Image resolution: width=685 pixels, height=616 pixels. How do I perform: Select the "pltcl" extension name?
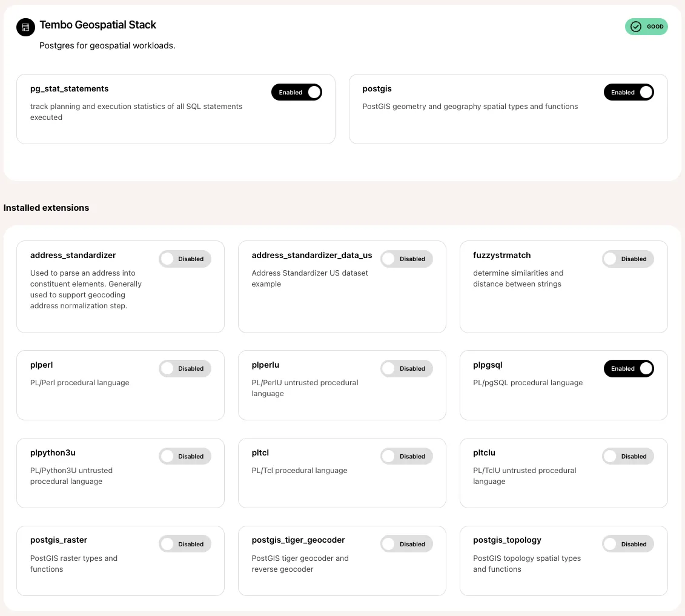260,452
